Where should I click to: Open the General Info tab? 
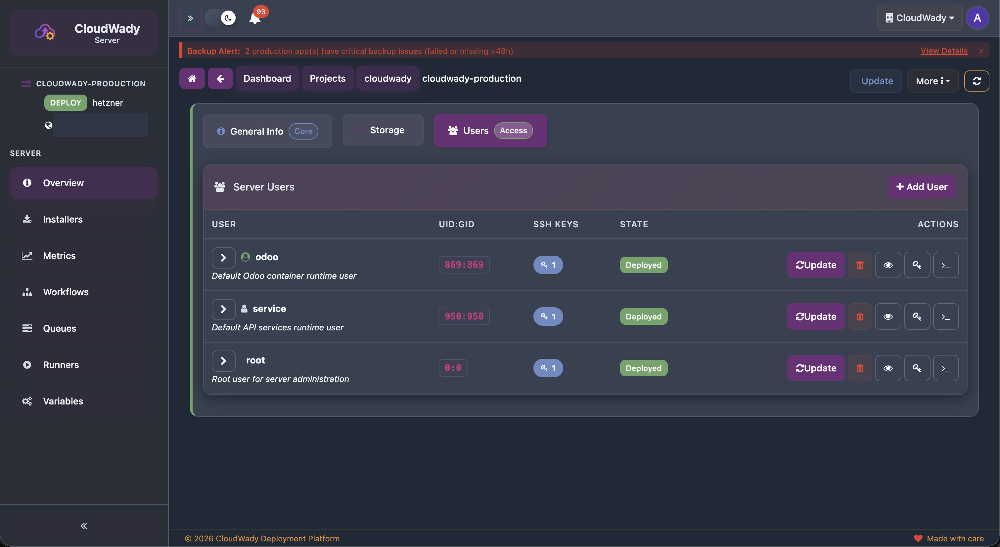click(x=267, y=131)
